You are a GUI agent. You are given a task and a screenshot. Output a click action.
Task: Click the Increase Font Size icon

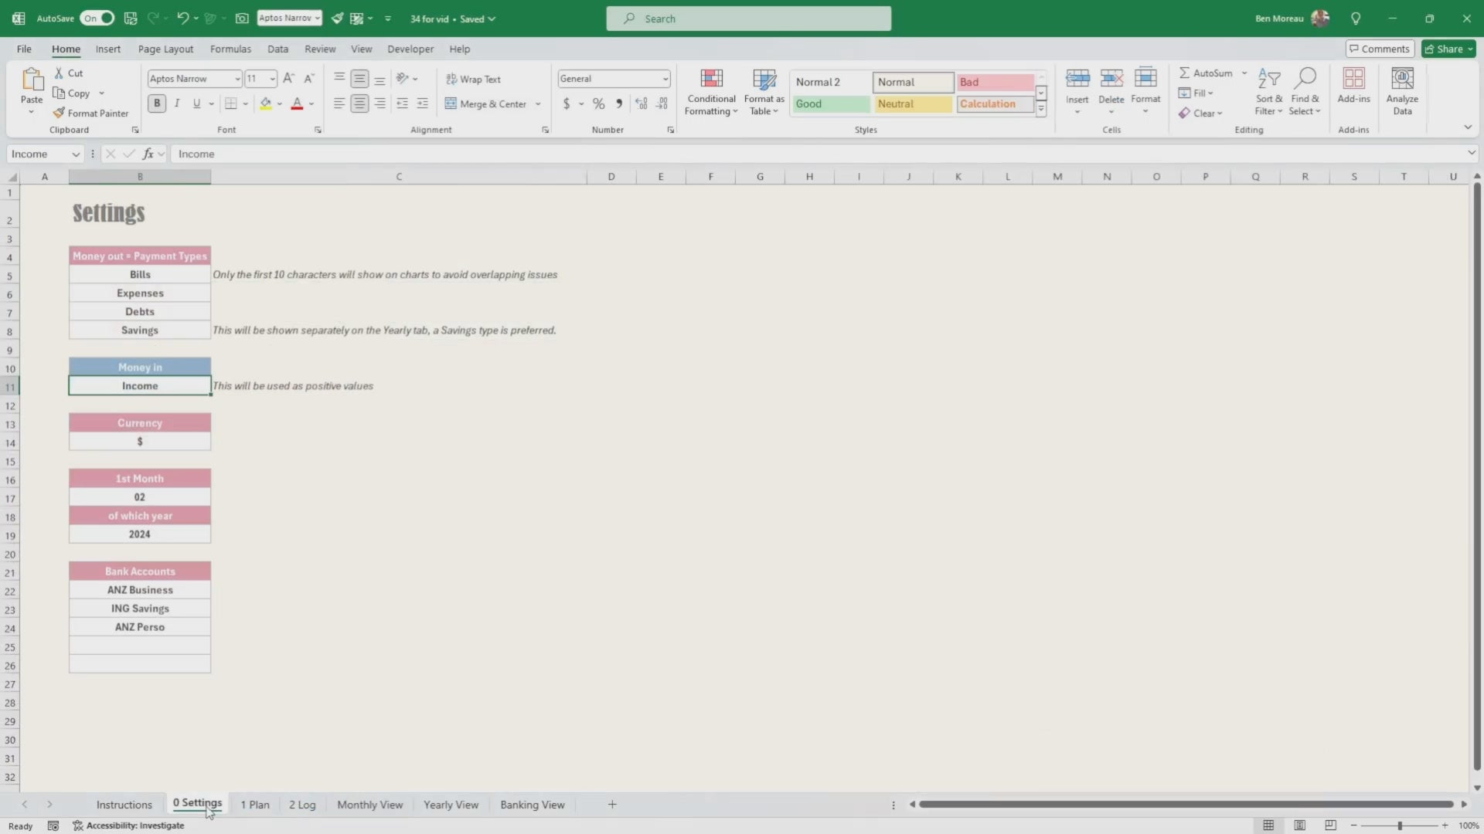tap(288, 78)
